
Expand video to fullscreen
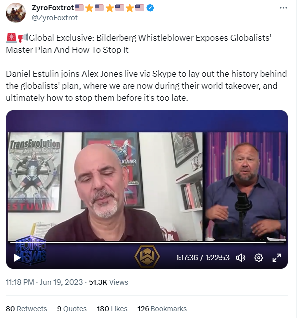(277, 258)
